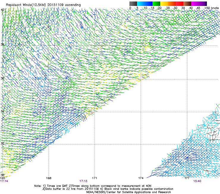Click the '45' legend scale label
220x194 pixels.
[x=198, y=8]
